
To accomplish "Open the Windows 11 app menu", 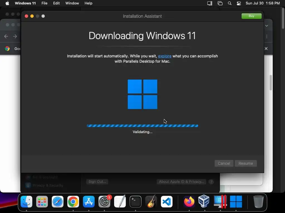I will click(25, 3).
